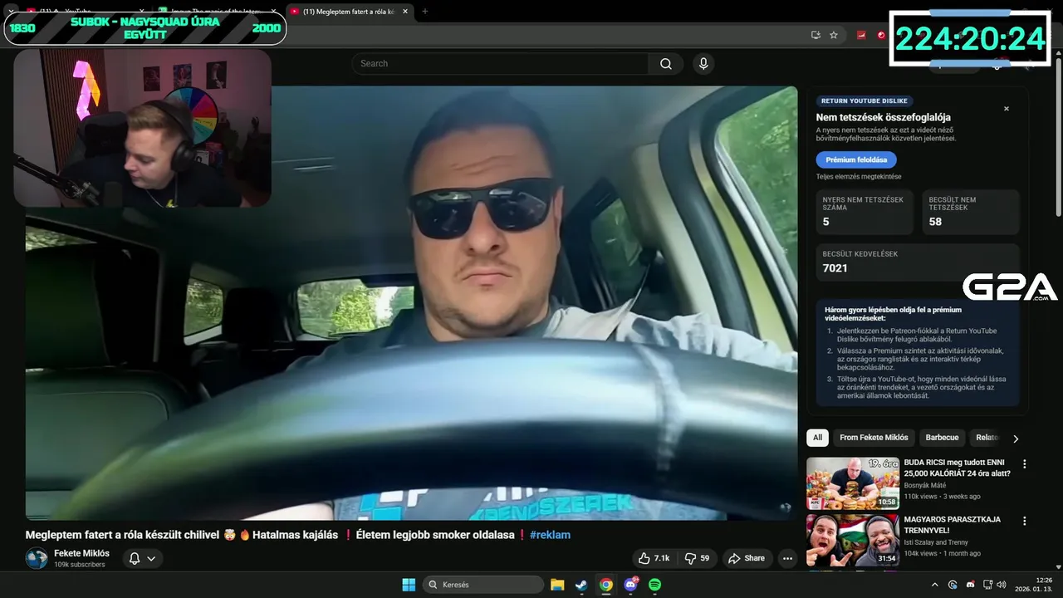Open the BUDA RICSI meg tudott ENNI video title
1063x598 pixels.
957,468
